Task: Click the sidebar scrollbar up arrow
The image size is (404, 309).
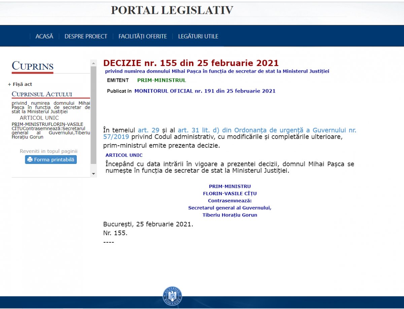Action: (x=94, y=63)
